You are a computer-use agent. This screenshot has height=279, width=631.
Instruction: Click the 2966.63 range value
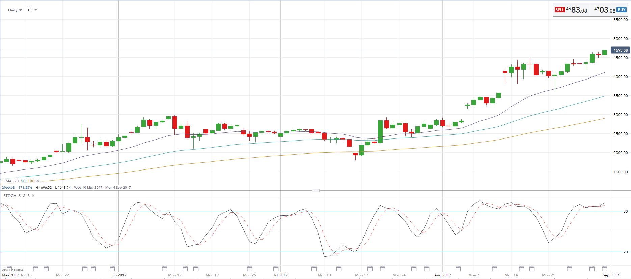coord(8,188)
